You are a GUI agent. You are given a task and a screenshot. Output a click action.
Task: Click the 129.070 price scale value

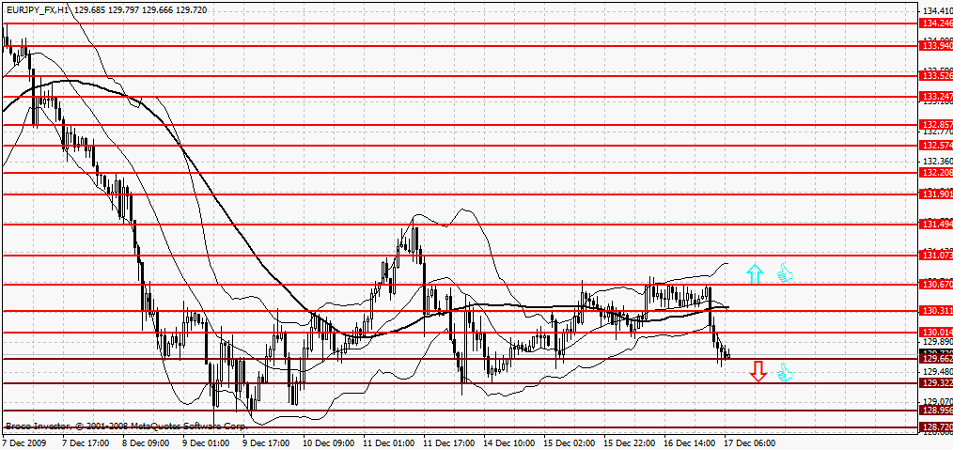[x=937, y=401]
